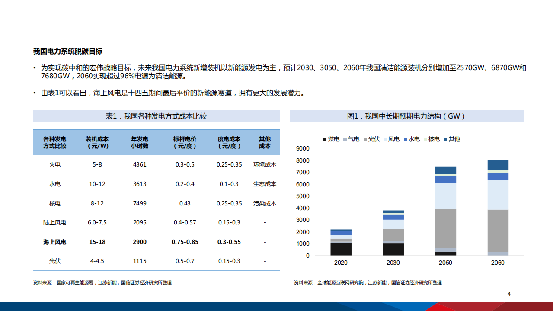Screen dimensions: 553x311
Task: Select the 风电 legend marker
Action: click(x=385, y=139)
